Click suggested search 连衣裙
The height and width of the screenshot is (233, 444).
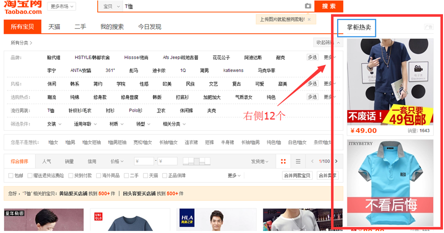(191, 142)
